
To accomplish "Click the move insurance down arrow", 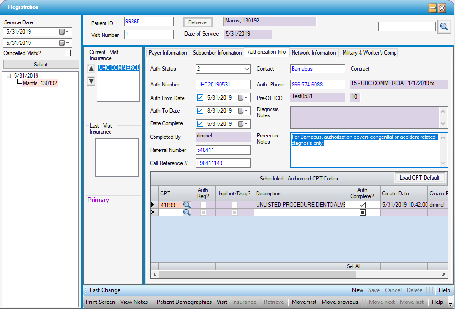I will (x=91, y=80).
